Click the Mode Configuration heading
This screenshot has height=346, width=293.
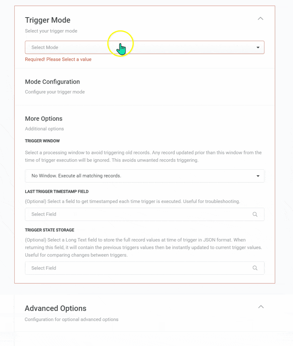pos(52,82)
